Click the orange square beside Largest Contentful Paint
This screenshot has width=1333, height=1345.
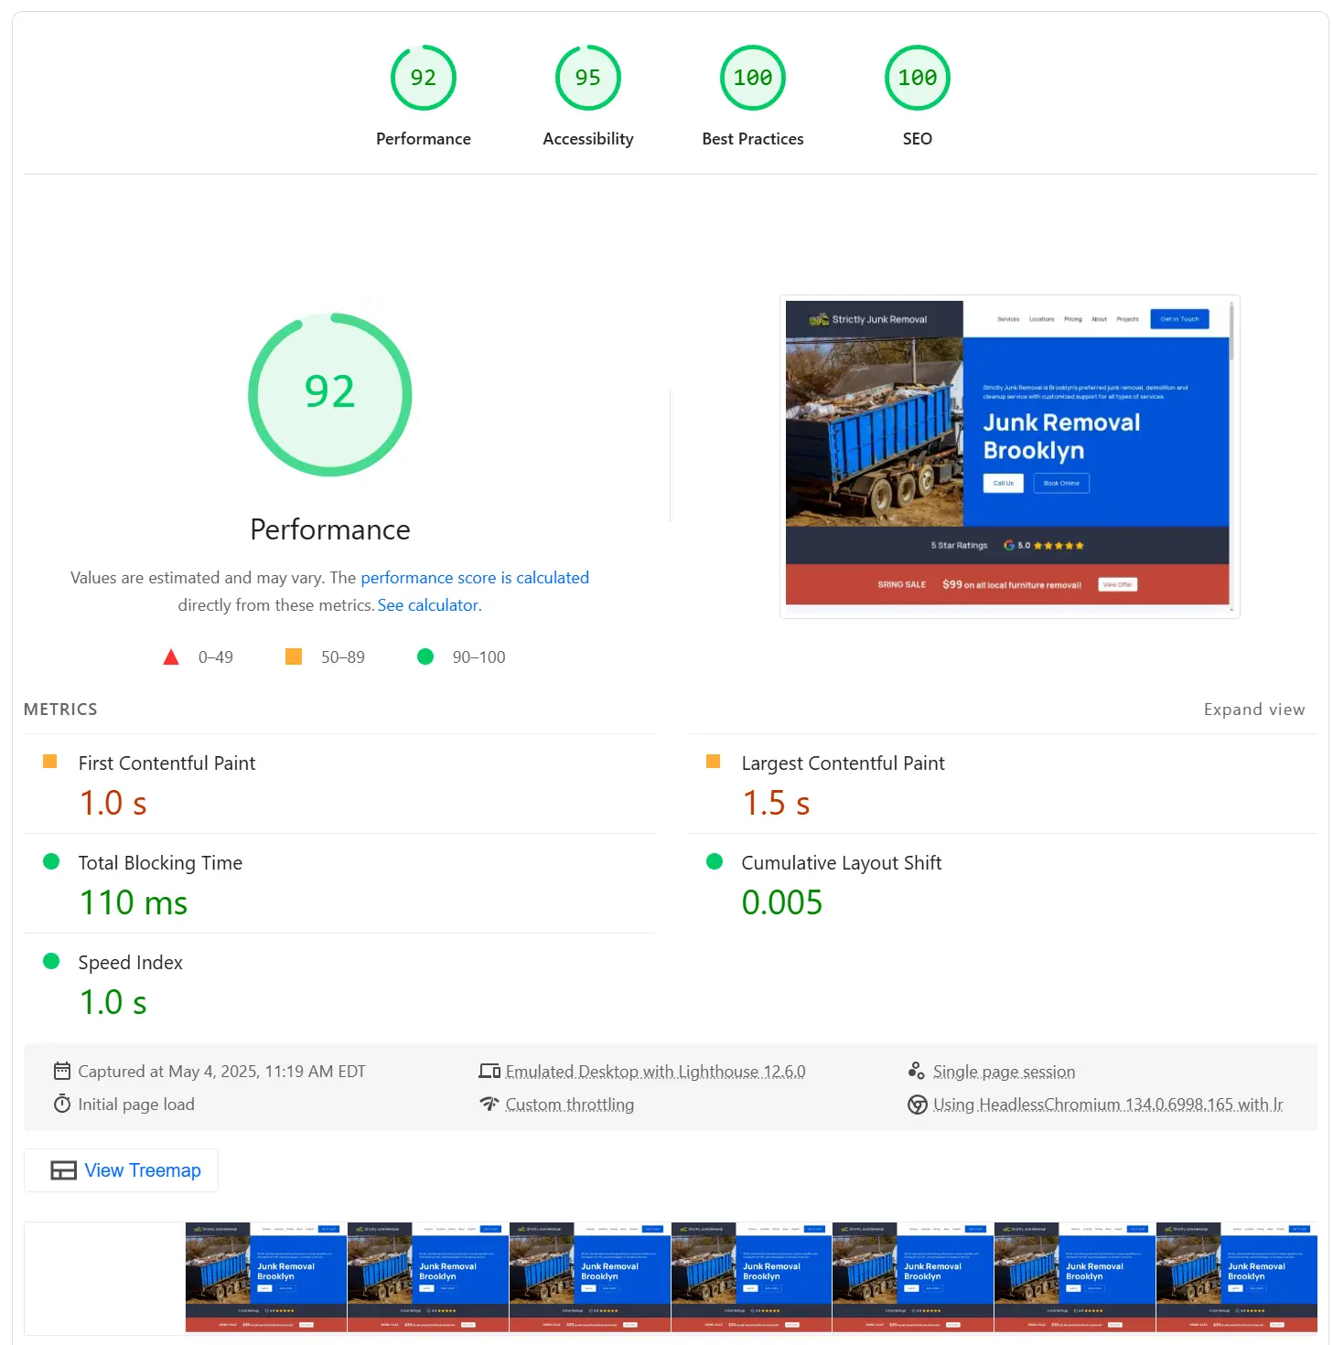[714, 762]
